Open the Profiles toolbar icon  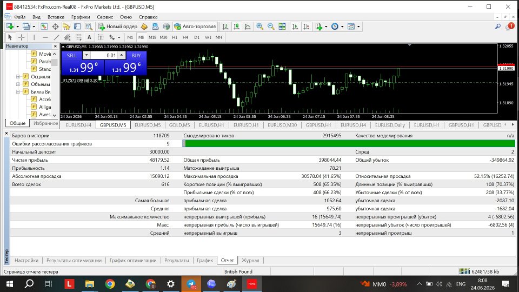pyautogui.click(x=26, y=26)
